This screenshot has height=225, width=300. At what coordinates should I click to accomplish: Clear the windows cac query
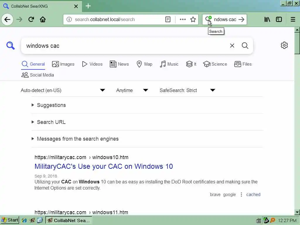coord(232,45)
